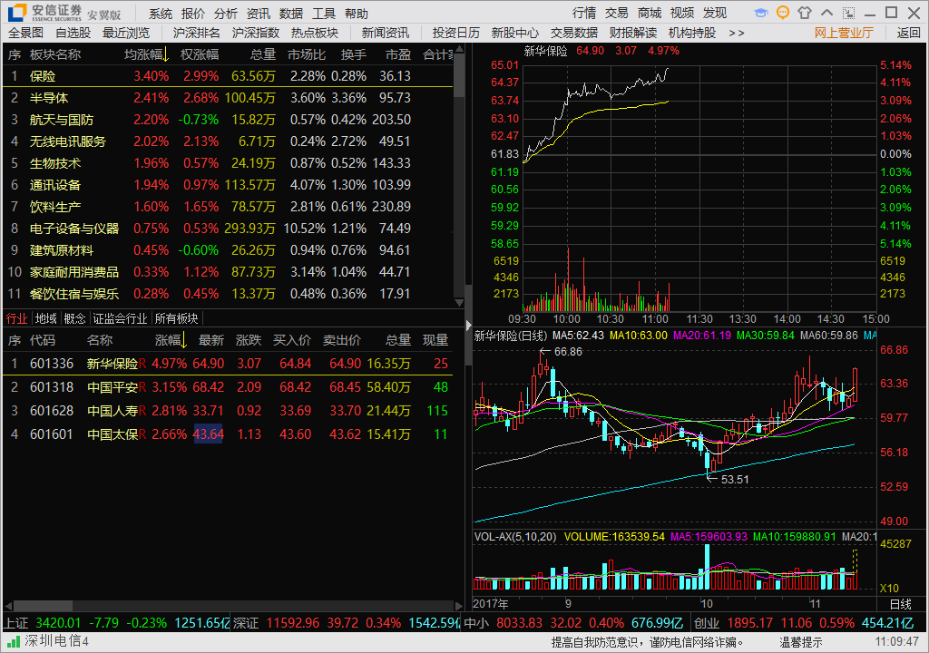Image resolution: width=929 pixels, height=653 pixels.
Task: Select stock code 601628
Action: tap(52, 411)
